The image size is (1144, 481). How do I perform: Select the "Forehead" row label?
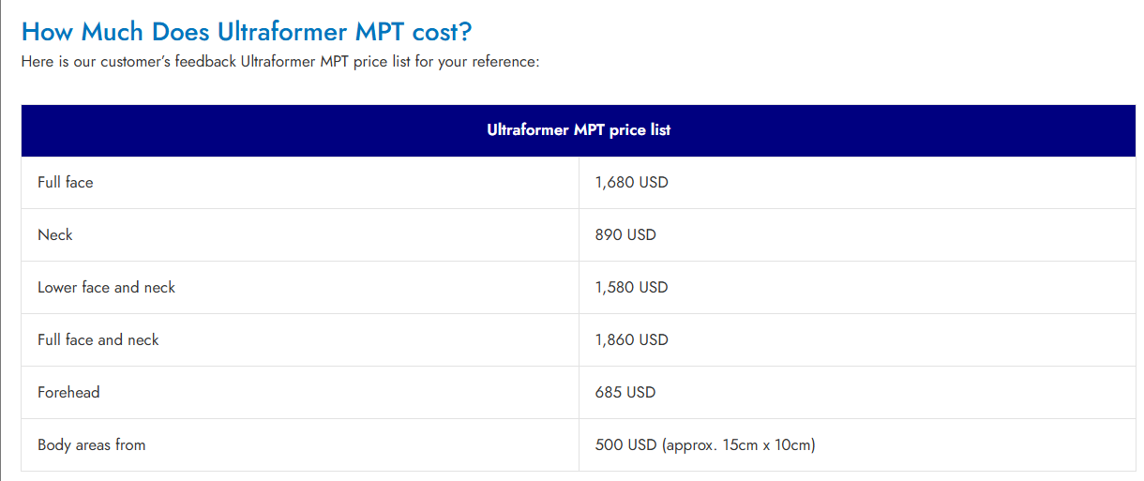coord(68,393)
